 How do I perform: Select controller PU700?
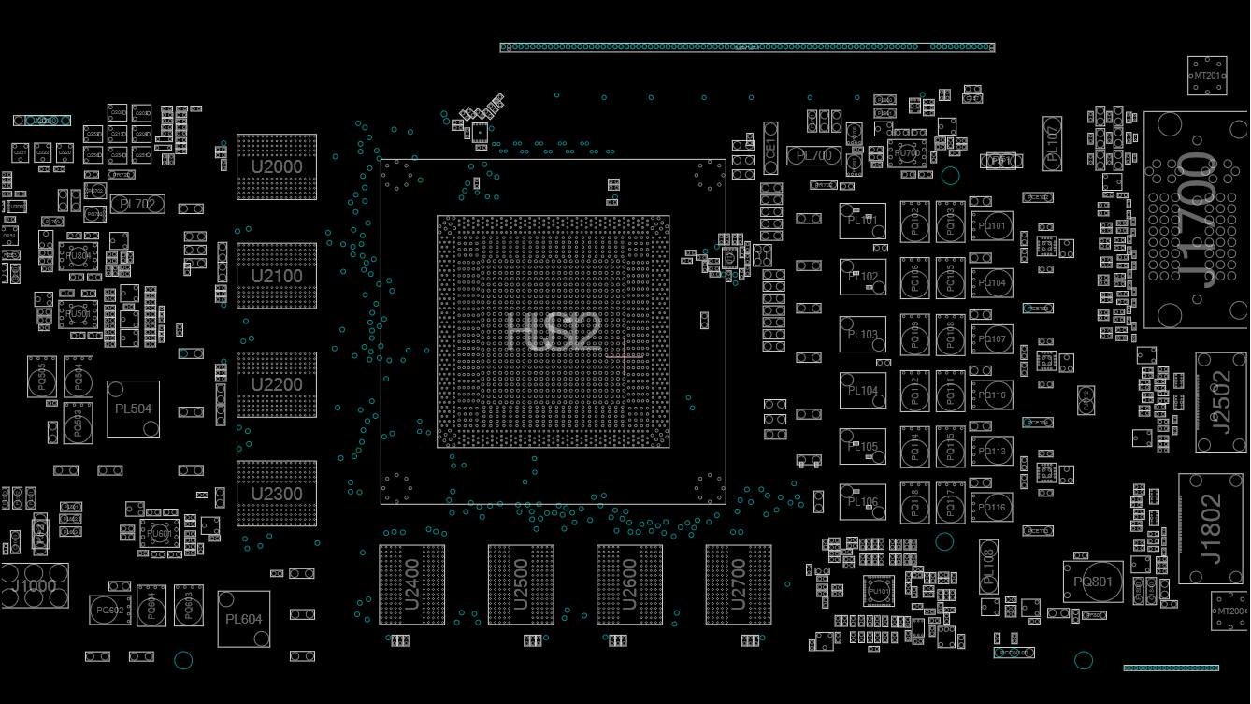point(907,153)
